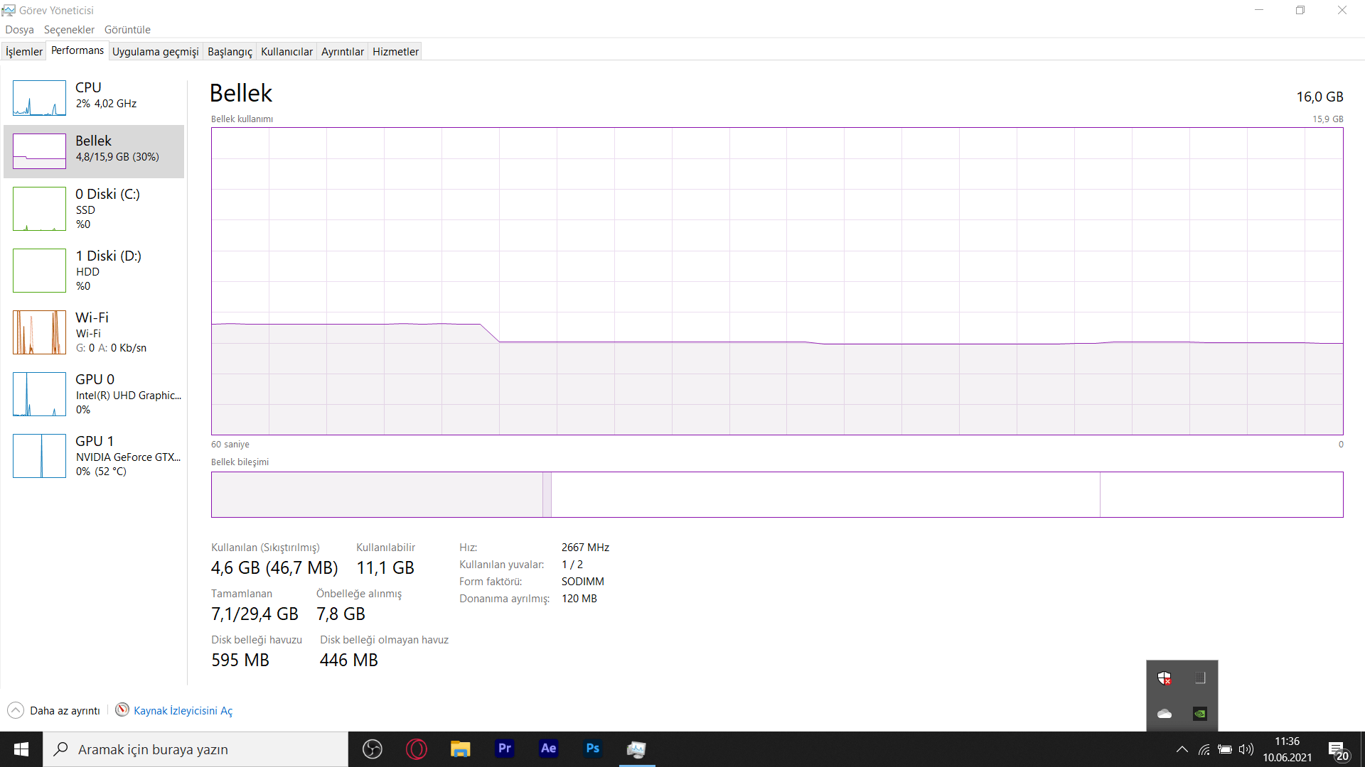
Task: Launch Opera browser from the taskbar
Action: [x=417, y=749]
